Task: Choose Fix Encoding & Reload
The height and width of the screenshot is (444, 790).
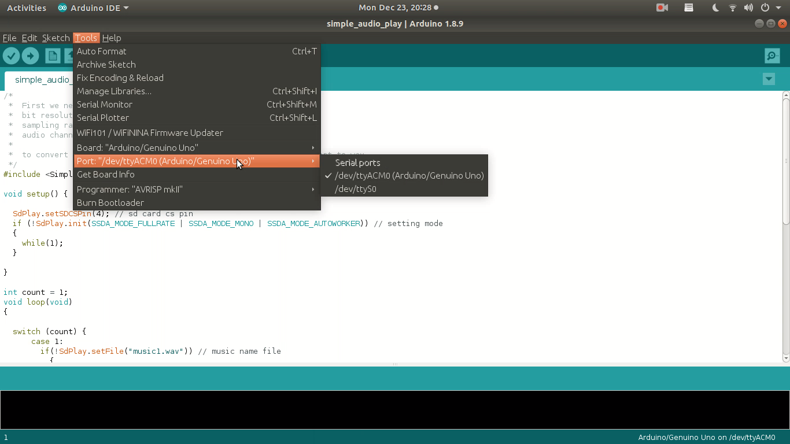Action: click(x=197, y=78)
